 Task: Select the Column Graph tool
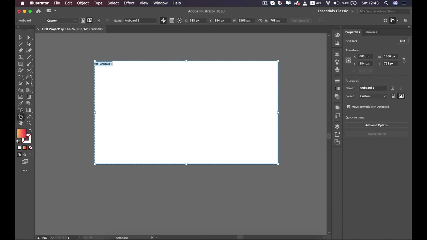pyautogui.click(x=29, y=110)
